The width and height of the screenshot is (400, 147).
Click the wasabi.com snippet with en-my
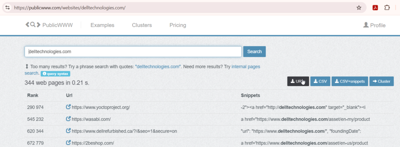pyautogui.click(x=305, y=119)
